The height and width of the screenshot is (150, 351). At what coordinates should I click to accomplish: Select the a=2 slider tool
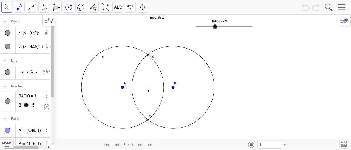(130, 7)
